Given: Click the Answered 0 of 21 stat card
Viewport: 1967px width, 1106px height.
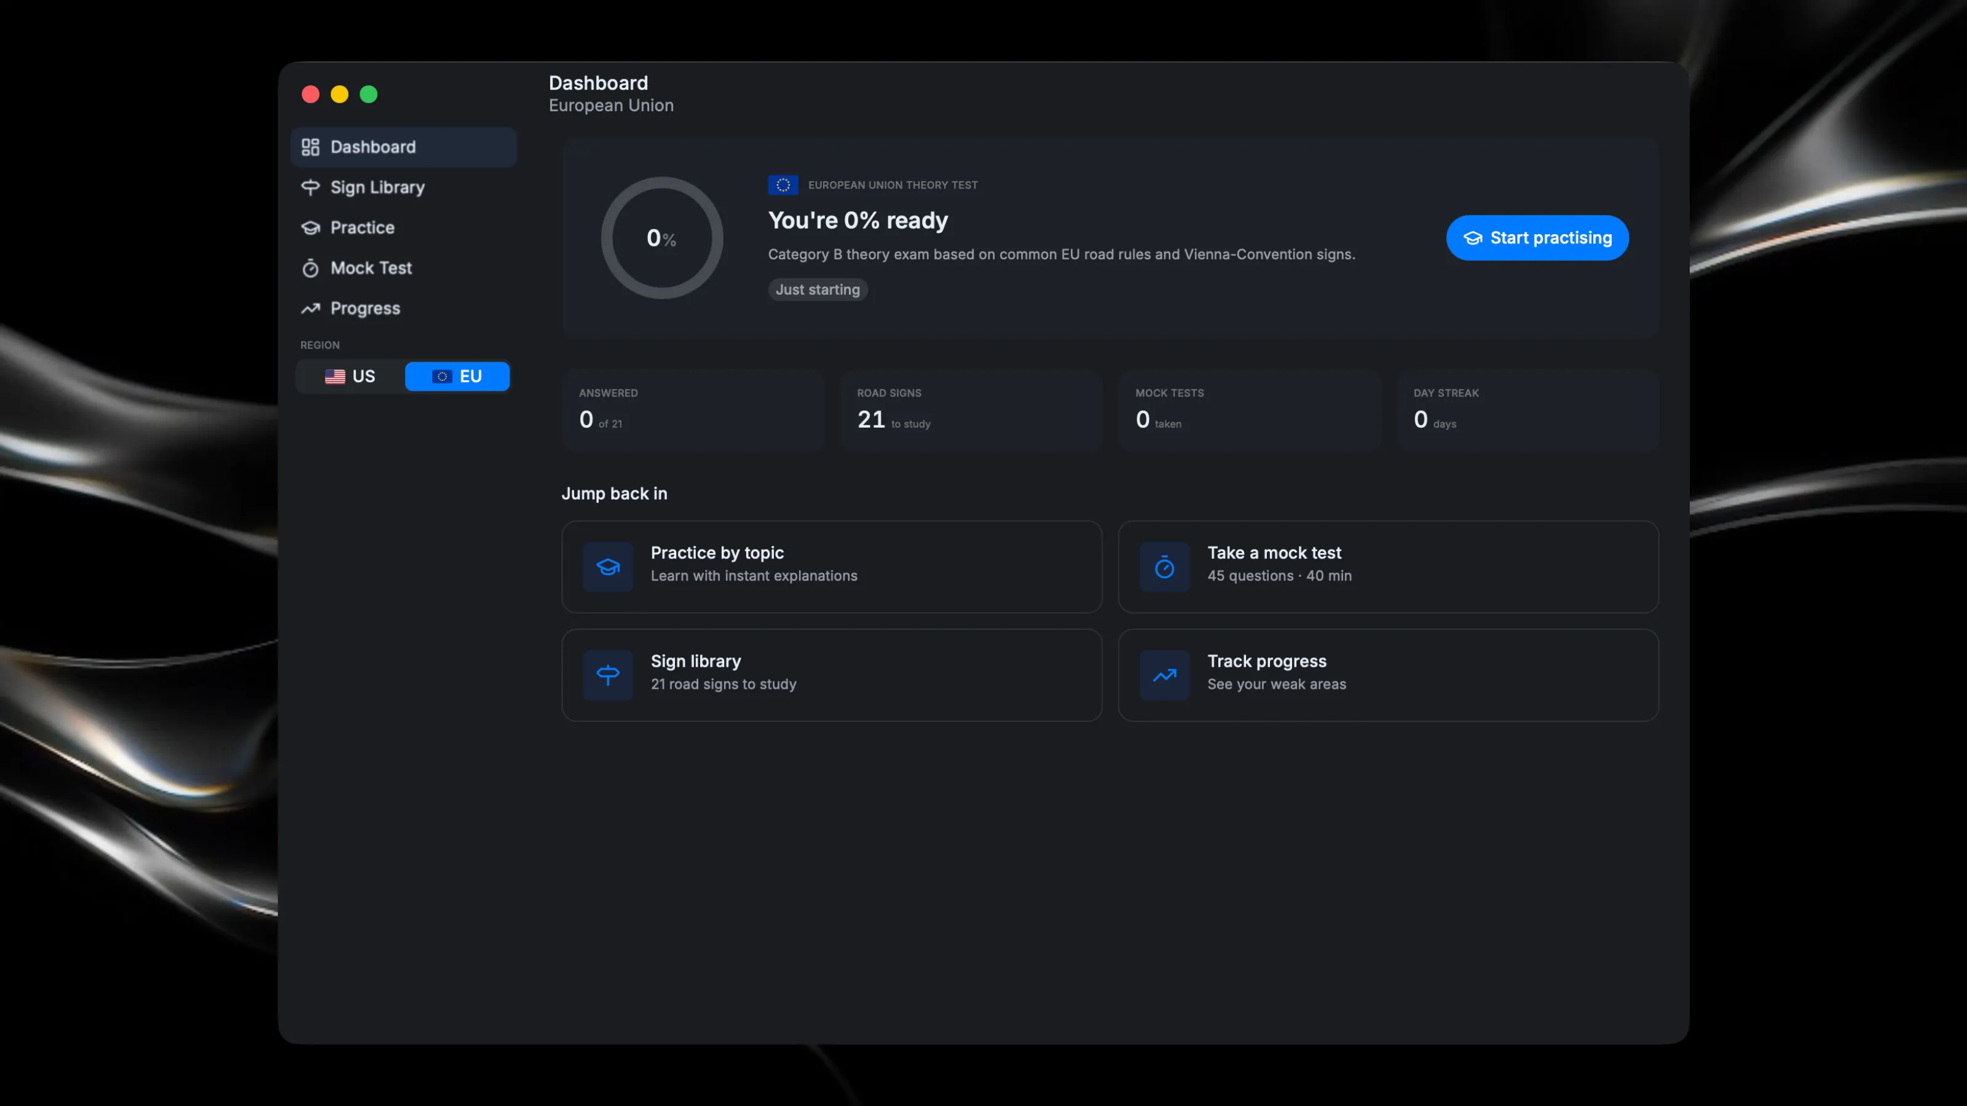Looking at the screenshot, I should [693, 410].
